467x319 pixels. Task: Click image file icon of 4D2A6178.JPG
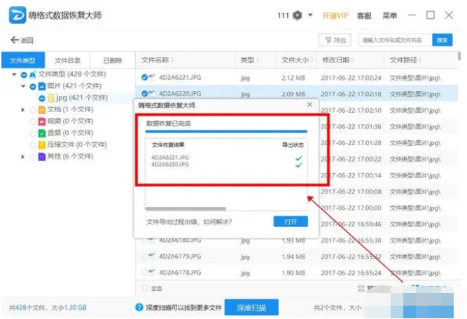pos(152,272)
